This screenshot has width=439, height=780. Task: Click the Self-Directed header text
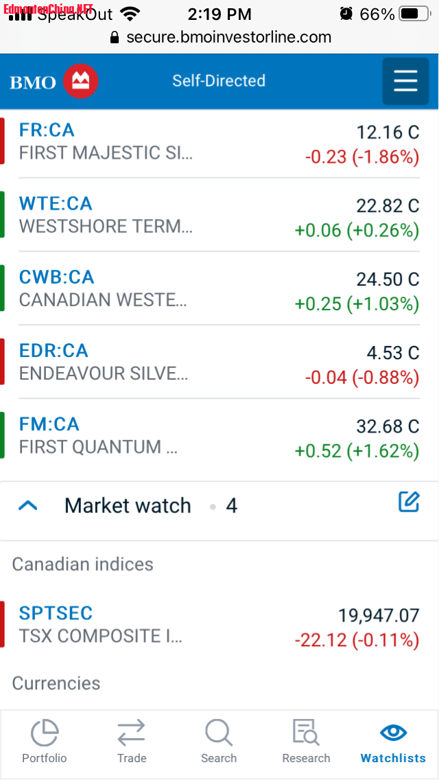click(x=219, y=81)
